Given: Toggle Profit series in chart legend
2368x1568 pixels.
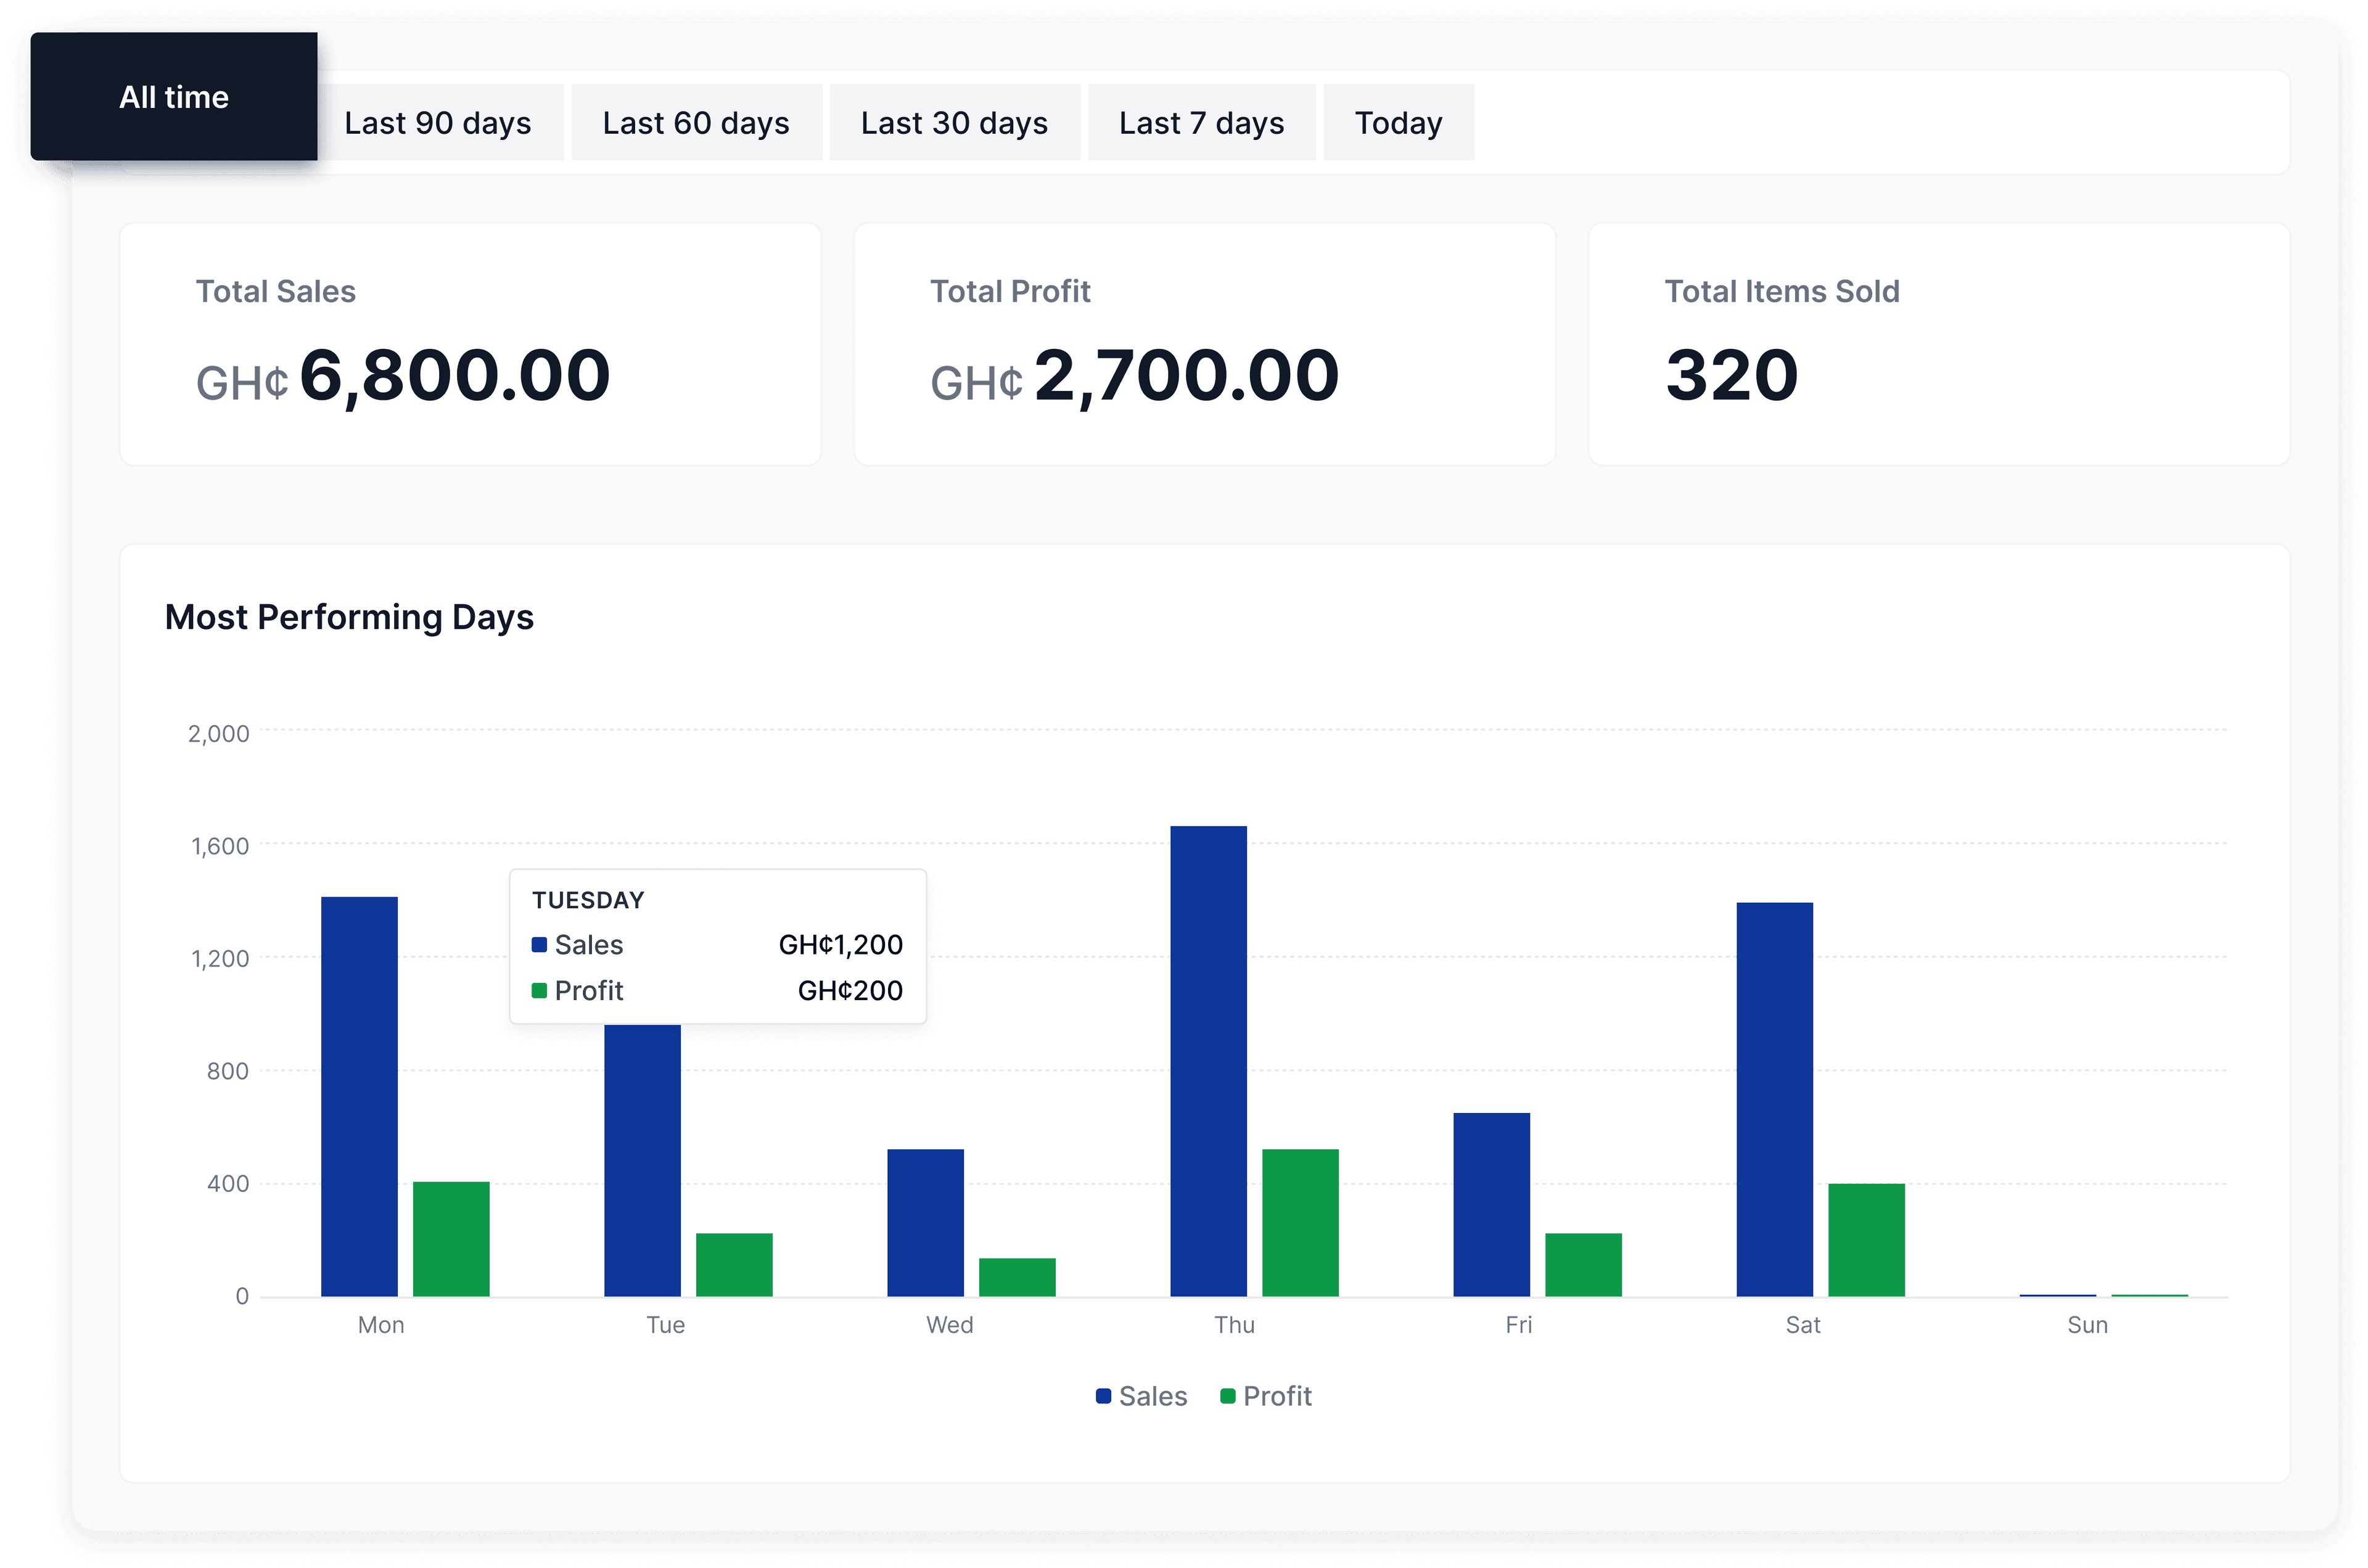Looking at the screenshot, I should pos(1277,1396).
